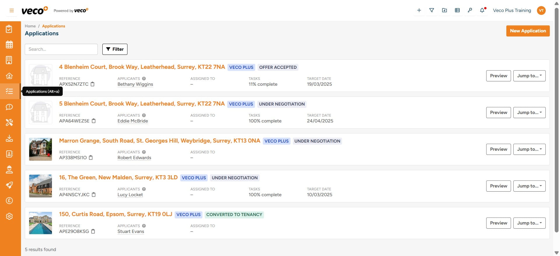Copy reference APX52N7ZTC using the clipboard icon

point(93,84)
